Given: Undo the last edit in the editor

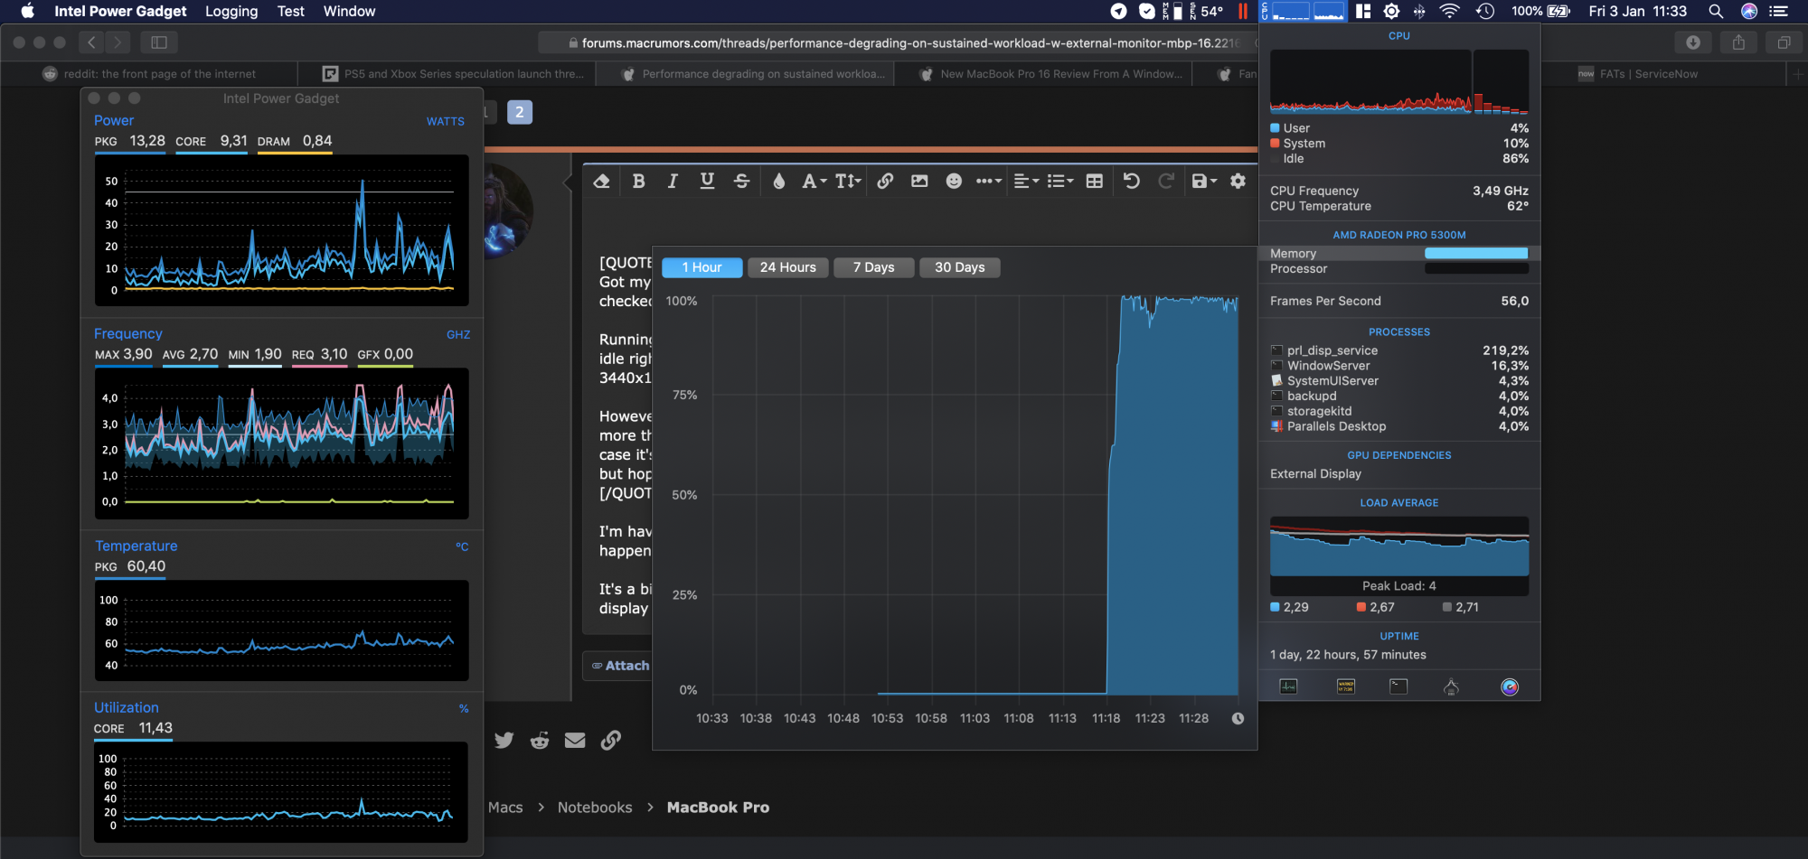Looking at the screenshot, I should click(1131, 181).
